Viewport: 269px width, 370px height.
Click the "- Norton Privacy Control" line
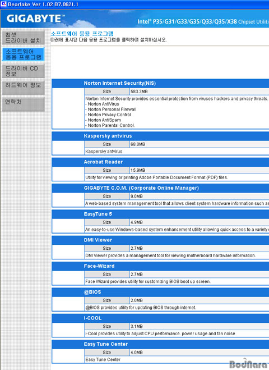pyautogui.click(x=108, y=115)
